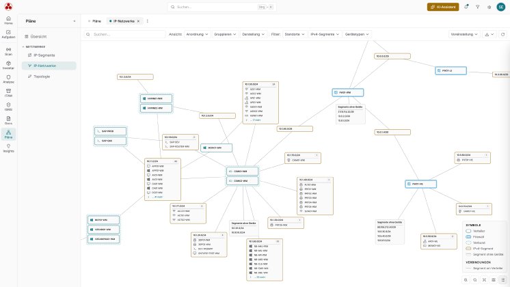Switch to the Pläne tab
Screen dimensions: 510x287
pos(94,21)
